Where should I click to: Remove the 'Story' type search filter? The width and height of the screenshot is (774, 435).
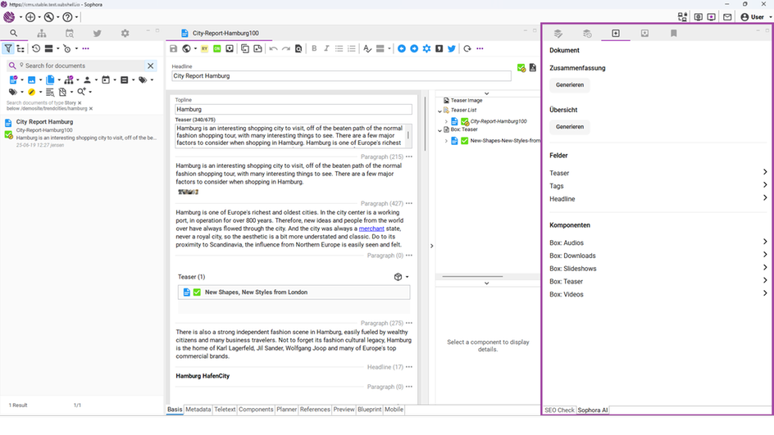point(80,103)
